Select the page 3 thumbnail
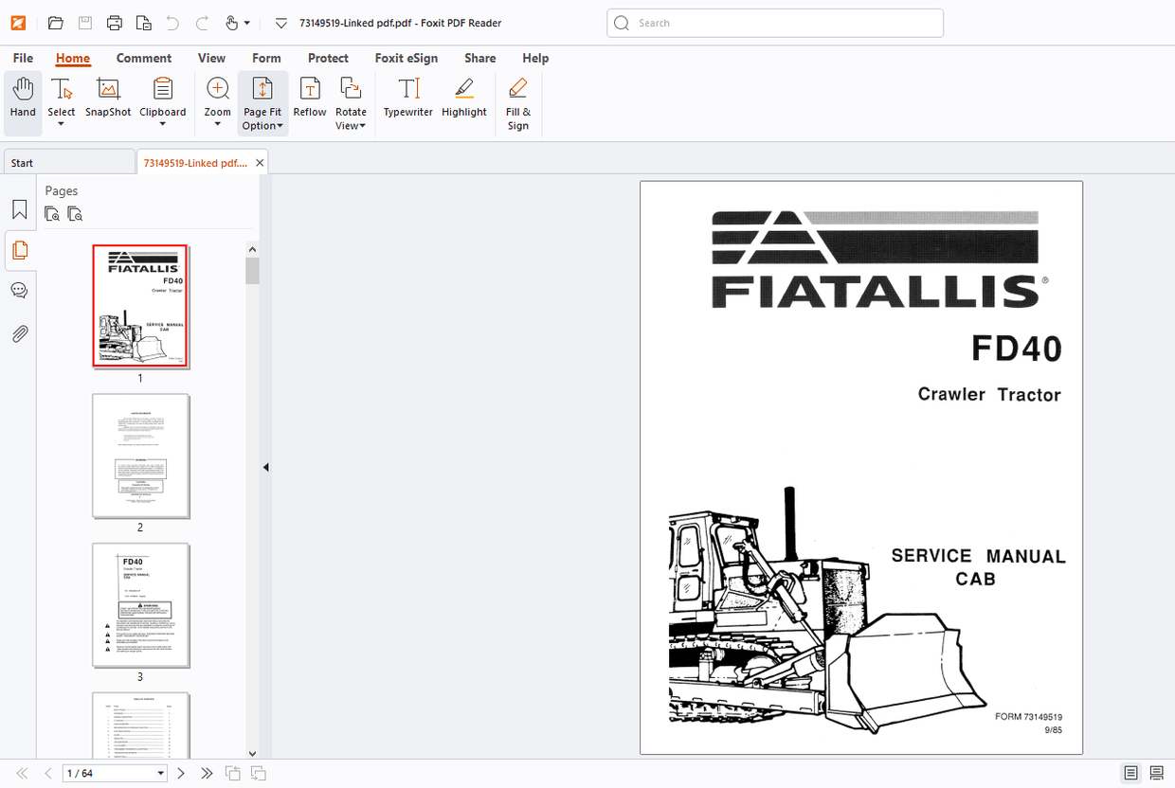Screen dimensions: 1175x788 [x=139, y=605]
